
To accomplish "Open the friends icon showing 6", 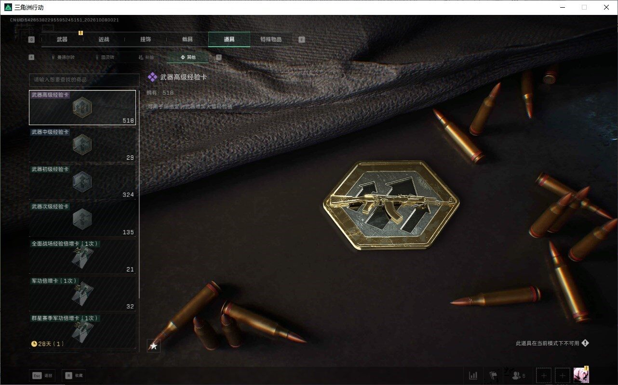I will 519,375.
